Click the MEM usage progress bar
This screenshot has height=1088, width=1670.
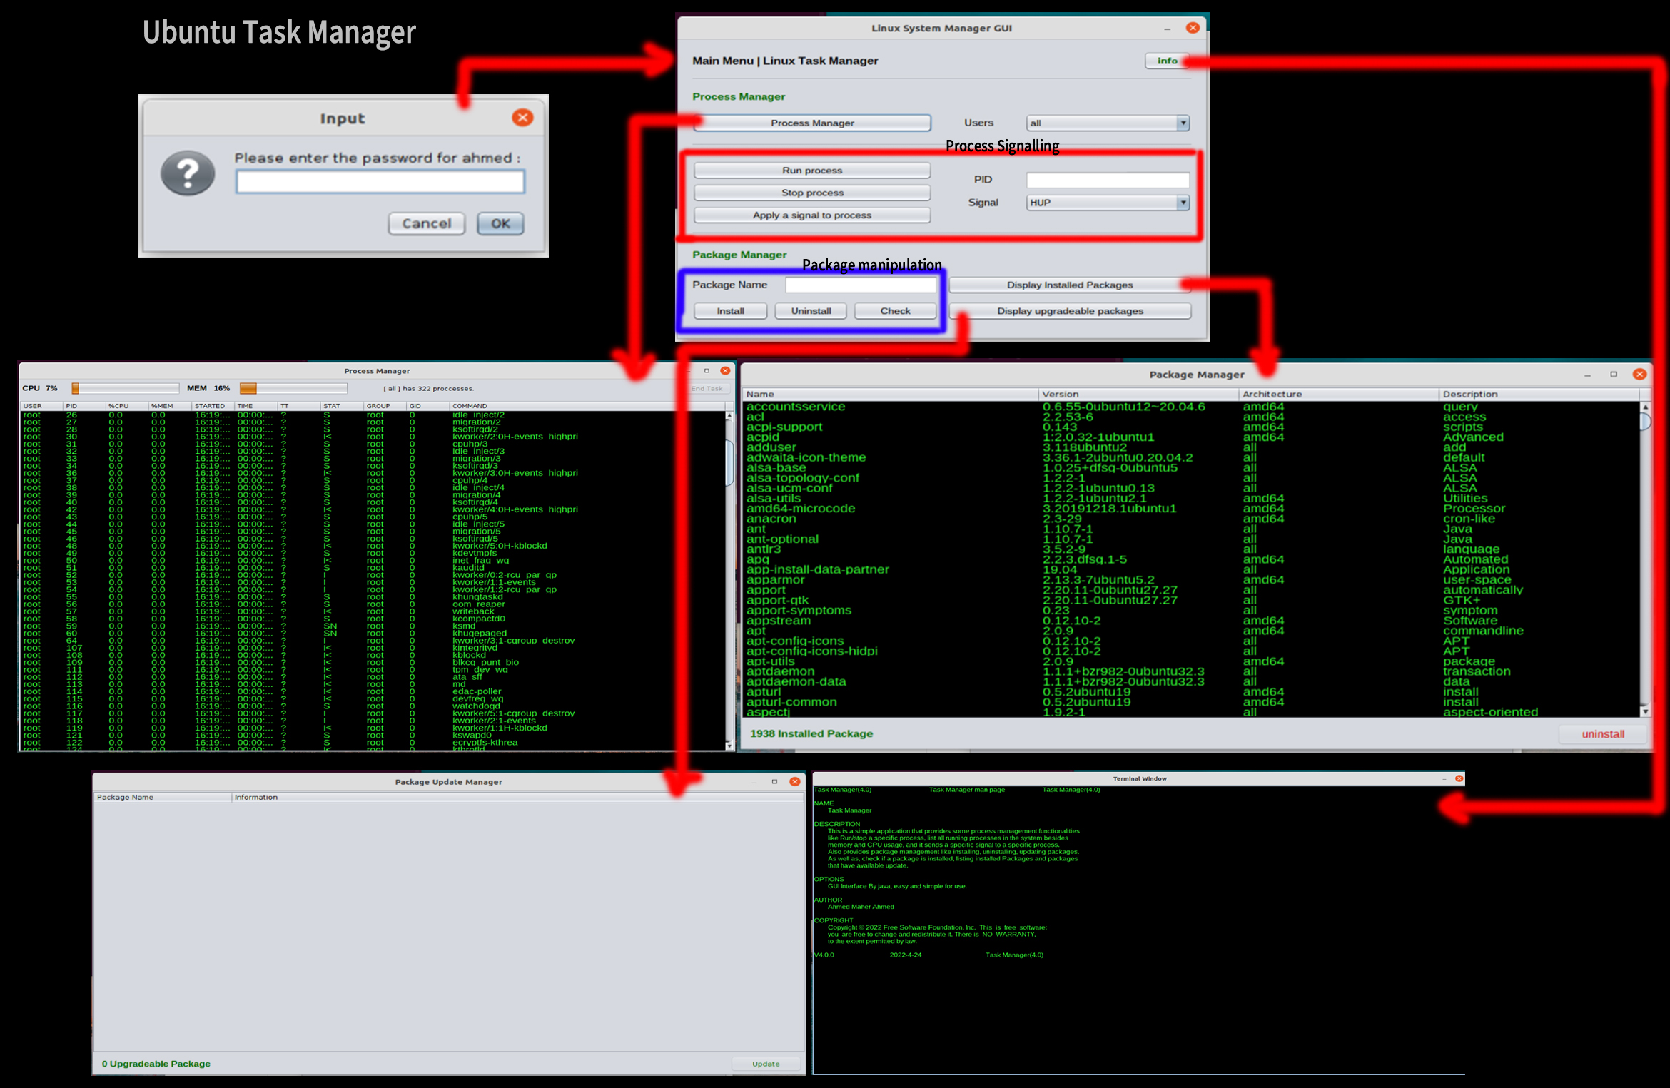point(293,388)
